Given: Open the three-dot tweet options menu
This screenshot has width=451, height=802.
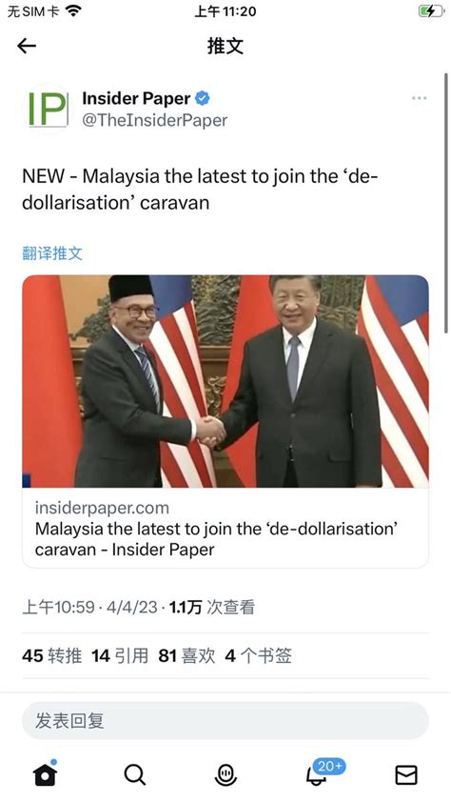Looking at the screenshot, I should click(x=419, y=98).
